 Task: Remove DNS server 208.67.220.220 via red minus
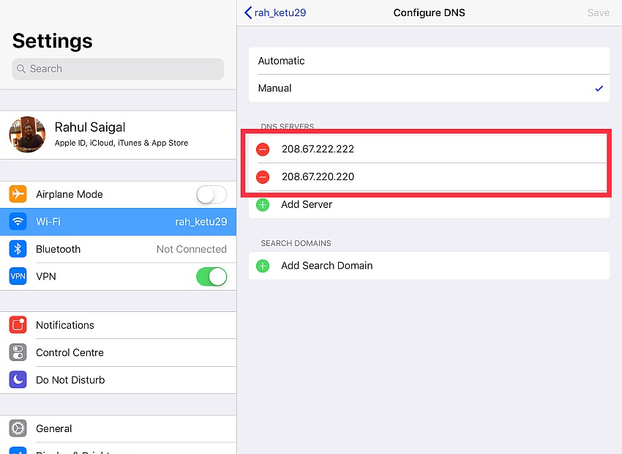pyautogui.click(x=263, y=176)
